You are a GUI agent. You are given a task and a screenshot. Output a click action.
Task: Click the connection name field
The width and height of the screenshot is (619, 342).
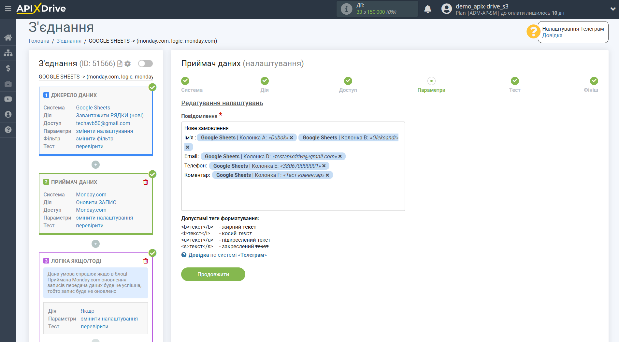click(x=95, y=77)
